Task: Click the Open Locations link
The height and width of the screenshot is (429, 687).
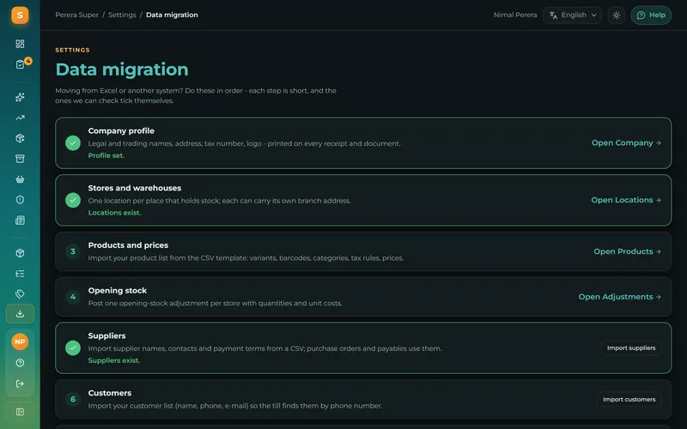Action: (626, 200)
